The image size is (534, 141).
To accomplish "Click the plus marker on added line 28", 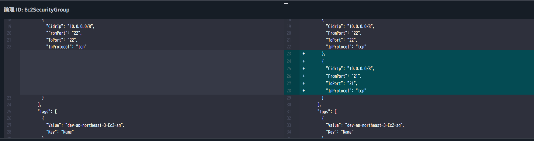I will point(303,91).
